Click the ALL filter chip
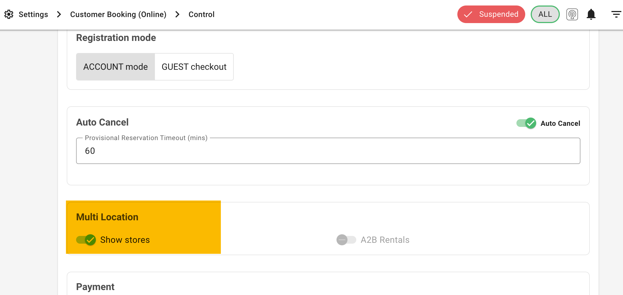 (x=545, y=14)
